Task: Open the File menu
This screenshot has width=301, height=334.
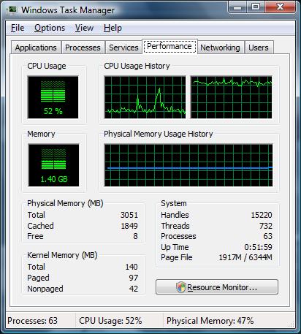Action: click(18, 28)
